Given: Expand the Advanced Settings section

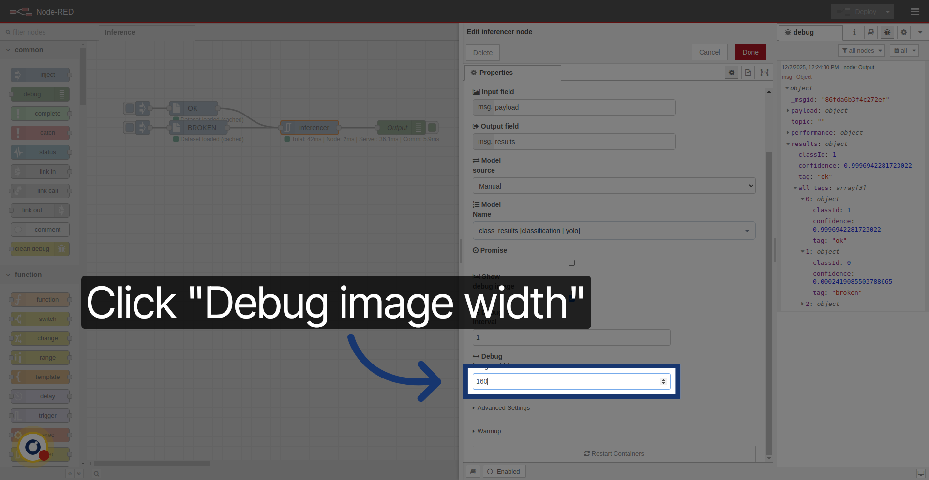Looking at the screenshot, I should click(503, 407).
